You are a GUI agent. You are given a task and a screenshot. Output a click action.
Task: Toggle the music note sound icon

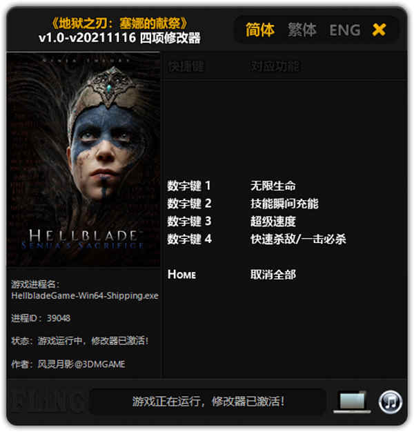tap(391, 402)
